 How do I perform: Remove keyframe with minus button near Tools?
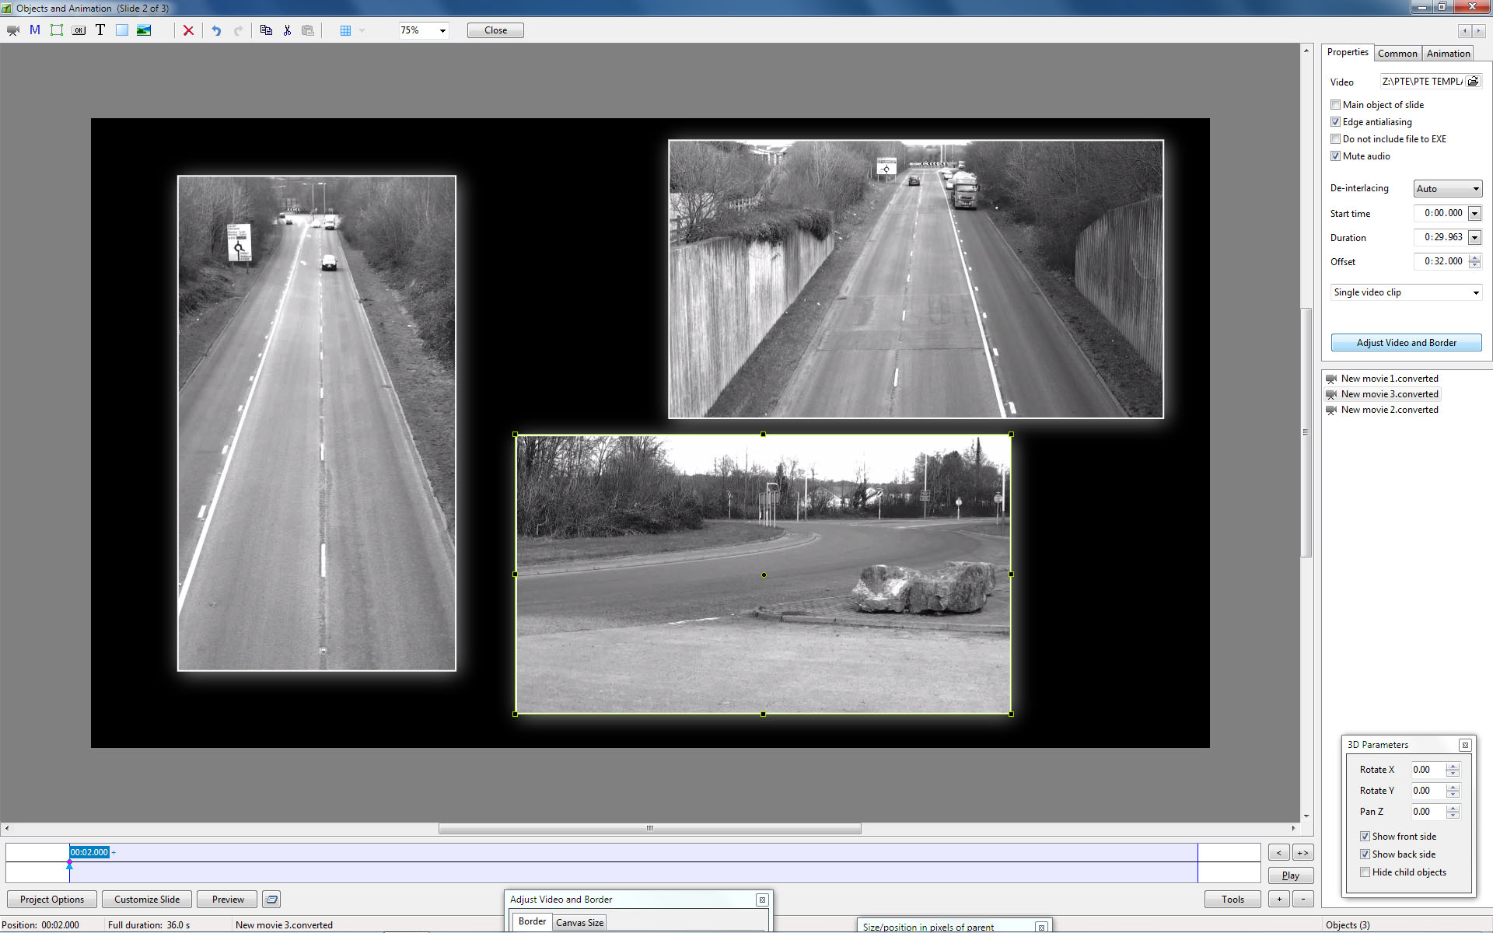(1303, 900)
